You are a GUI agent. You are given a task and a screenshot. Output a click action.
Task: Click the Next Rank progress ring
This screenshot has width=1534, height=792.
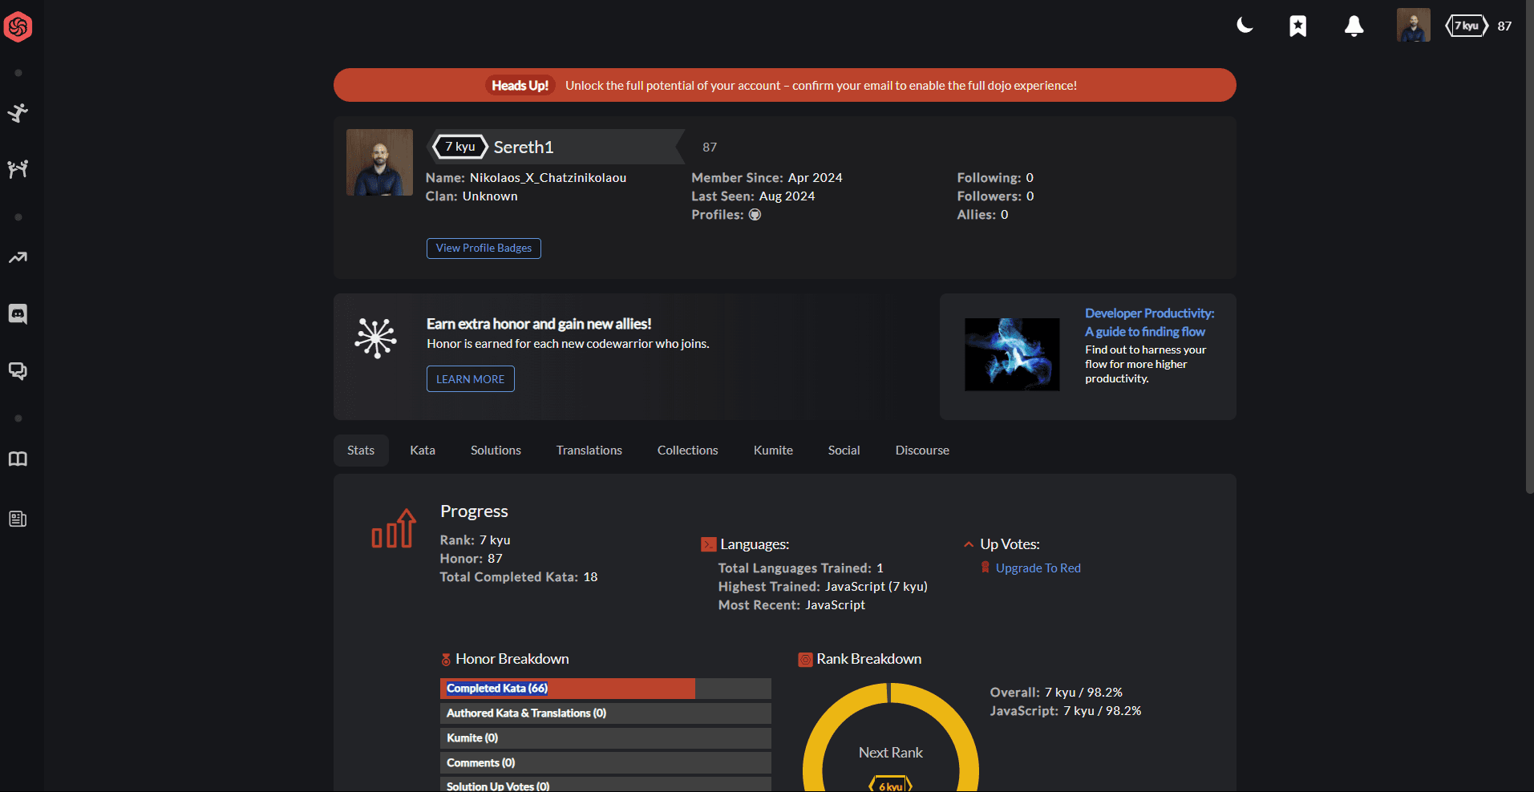pos(891,737)
